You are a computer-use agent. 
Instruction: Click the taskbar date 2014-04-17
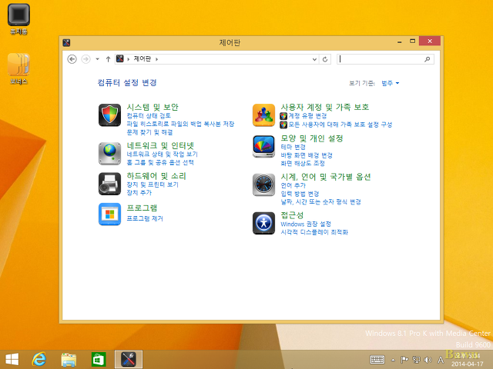click(x=468, y=364)
